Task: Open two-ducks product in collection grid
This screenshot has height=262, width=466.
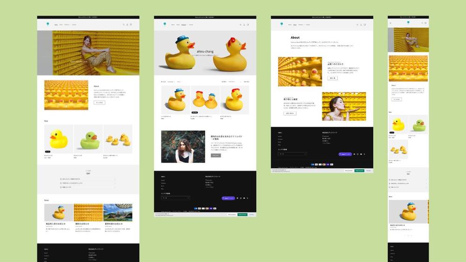Action: click(x=205, y=100)
